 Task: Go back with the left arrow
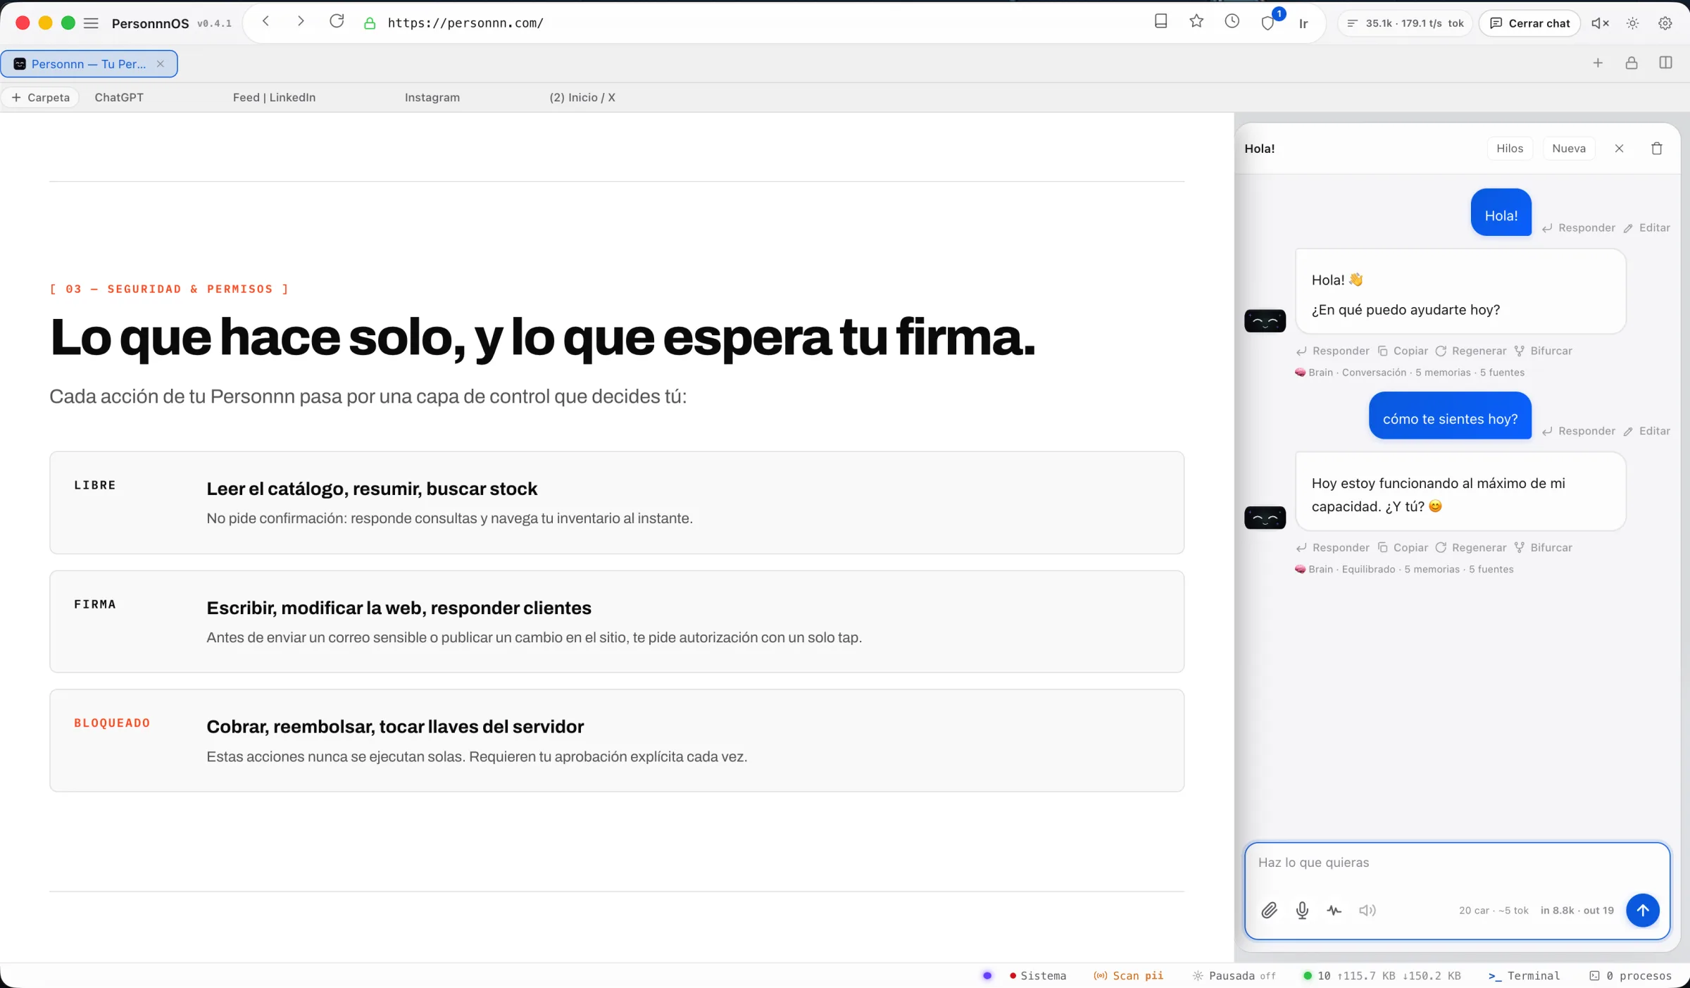[x=265, y=22]
